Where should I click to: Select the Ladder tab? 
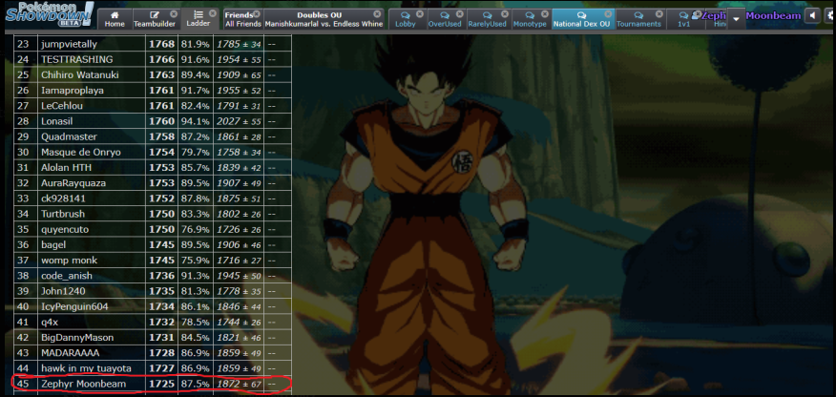(x=198, y=19)
